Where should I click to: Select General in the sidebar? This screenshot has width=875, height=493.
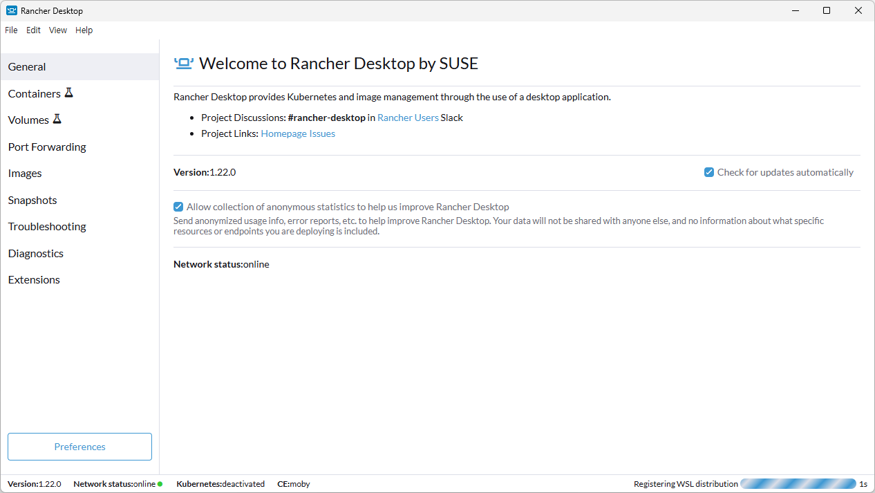79,67
